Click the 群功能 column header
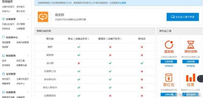Image resolution: width=203 pixels, height=98 pixels. click(50, 39)
